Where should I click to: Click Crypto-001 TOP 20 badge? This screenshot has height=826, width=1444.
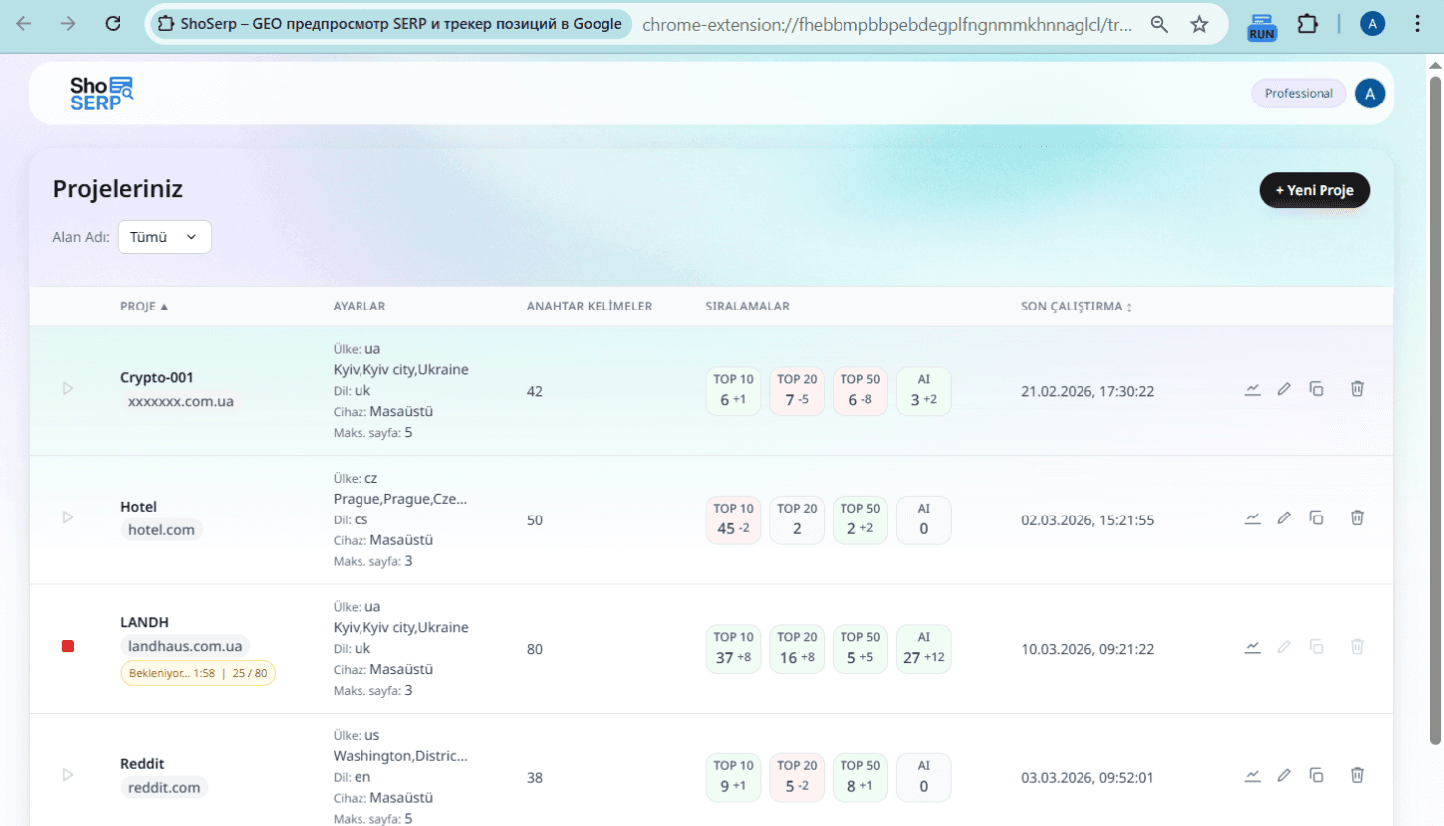tap(797, 391)
